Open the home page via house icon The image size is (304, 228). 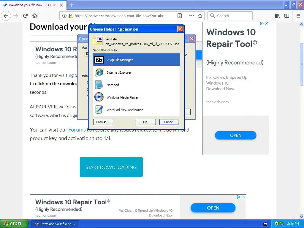(35, 16)
